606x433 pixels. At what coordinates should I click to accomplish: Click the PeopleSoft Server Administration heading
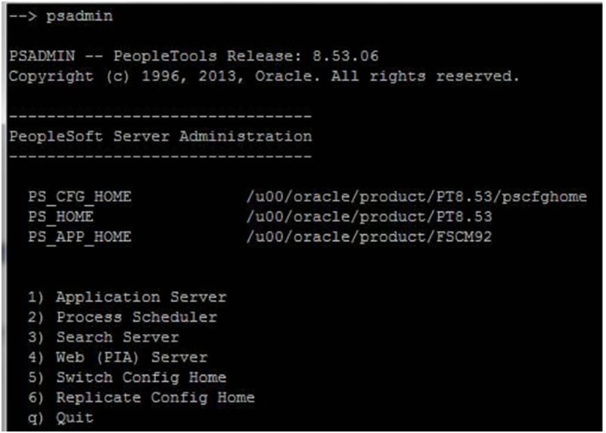tap(160, 137)
